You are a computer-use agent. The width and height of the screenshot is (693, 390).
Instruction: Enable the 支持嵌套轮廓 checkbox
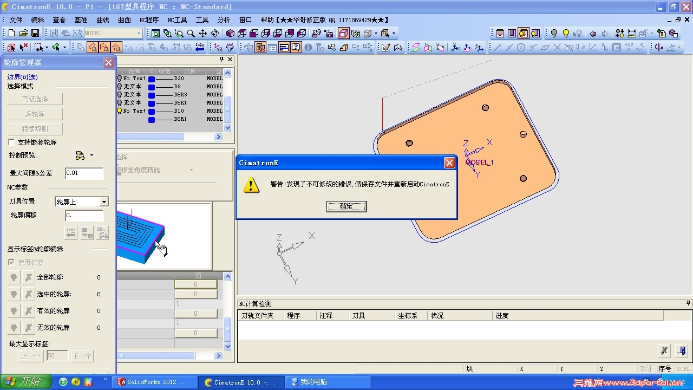[x=12, y=142]
